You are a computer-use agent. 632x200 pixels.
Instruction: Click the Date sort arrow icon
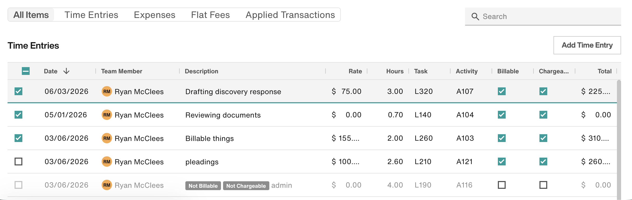coord(66,71)
